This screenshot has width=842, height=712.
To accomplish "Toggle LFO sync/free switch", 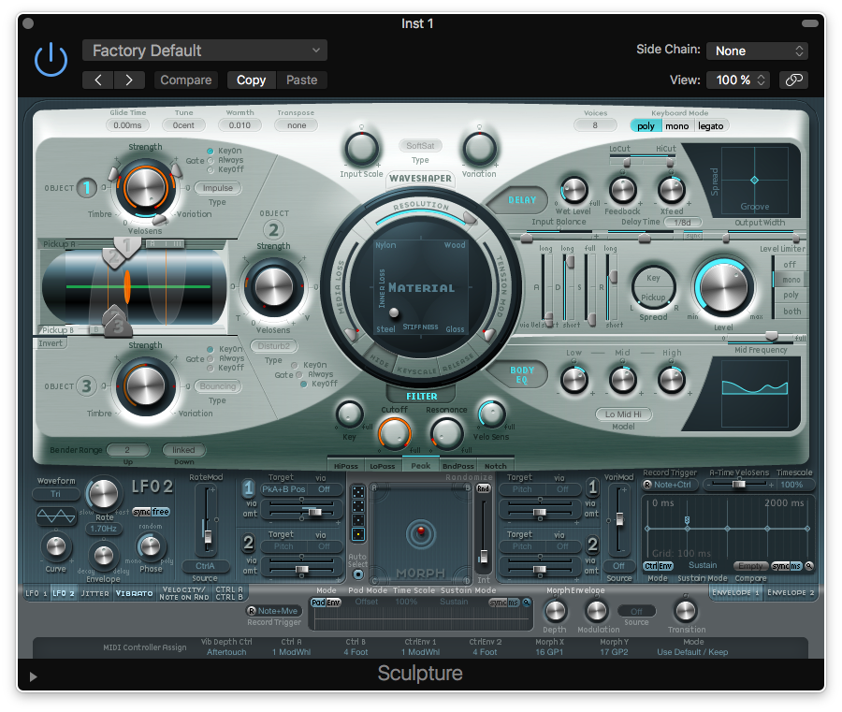I will 151,512.
